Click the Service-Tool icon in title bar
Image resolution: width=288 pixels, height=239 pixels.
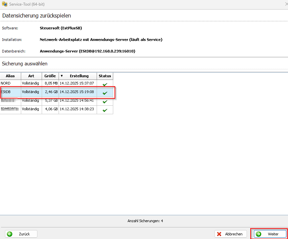click(x=4, y=4)
